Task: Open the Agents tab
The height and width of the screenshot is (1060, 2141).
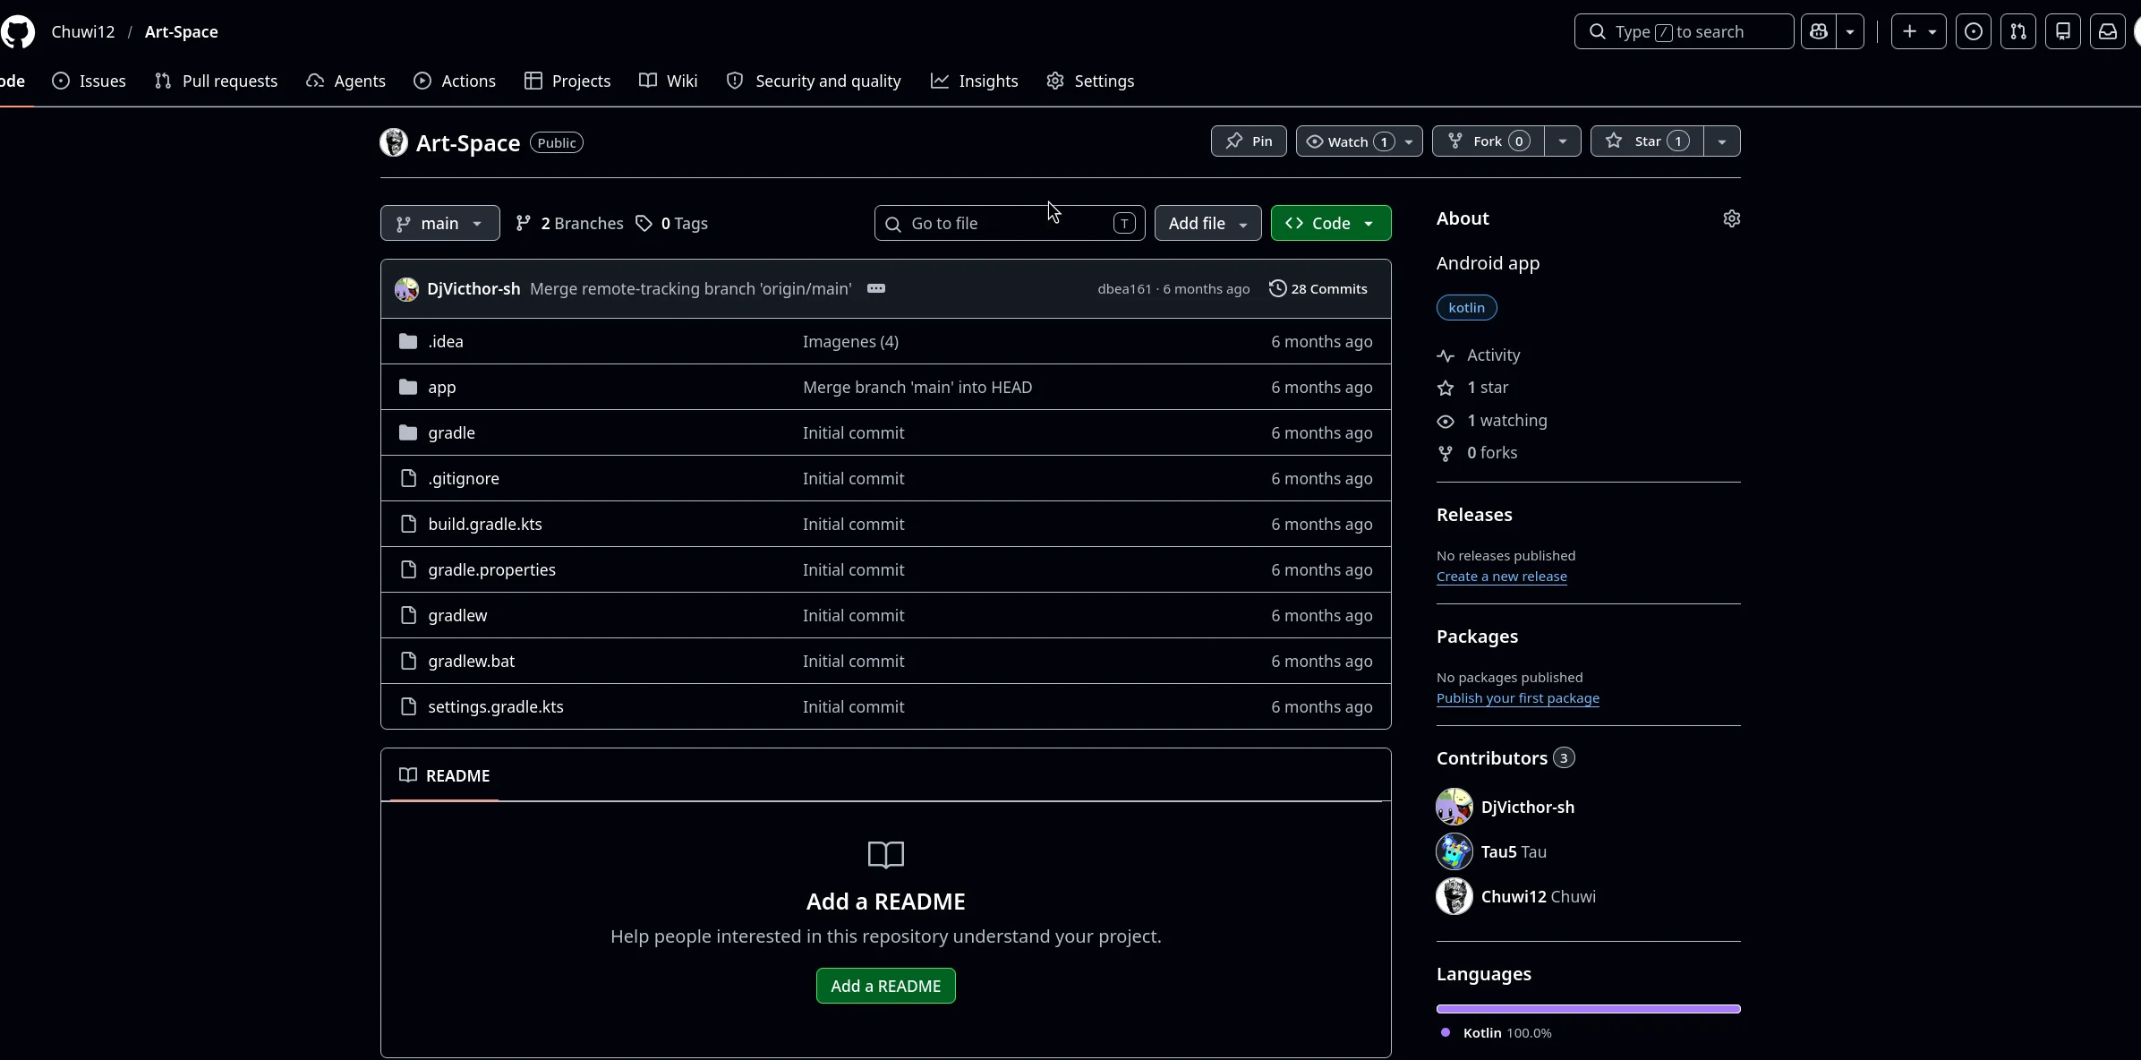Action: click(346, 81)
